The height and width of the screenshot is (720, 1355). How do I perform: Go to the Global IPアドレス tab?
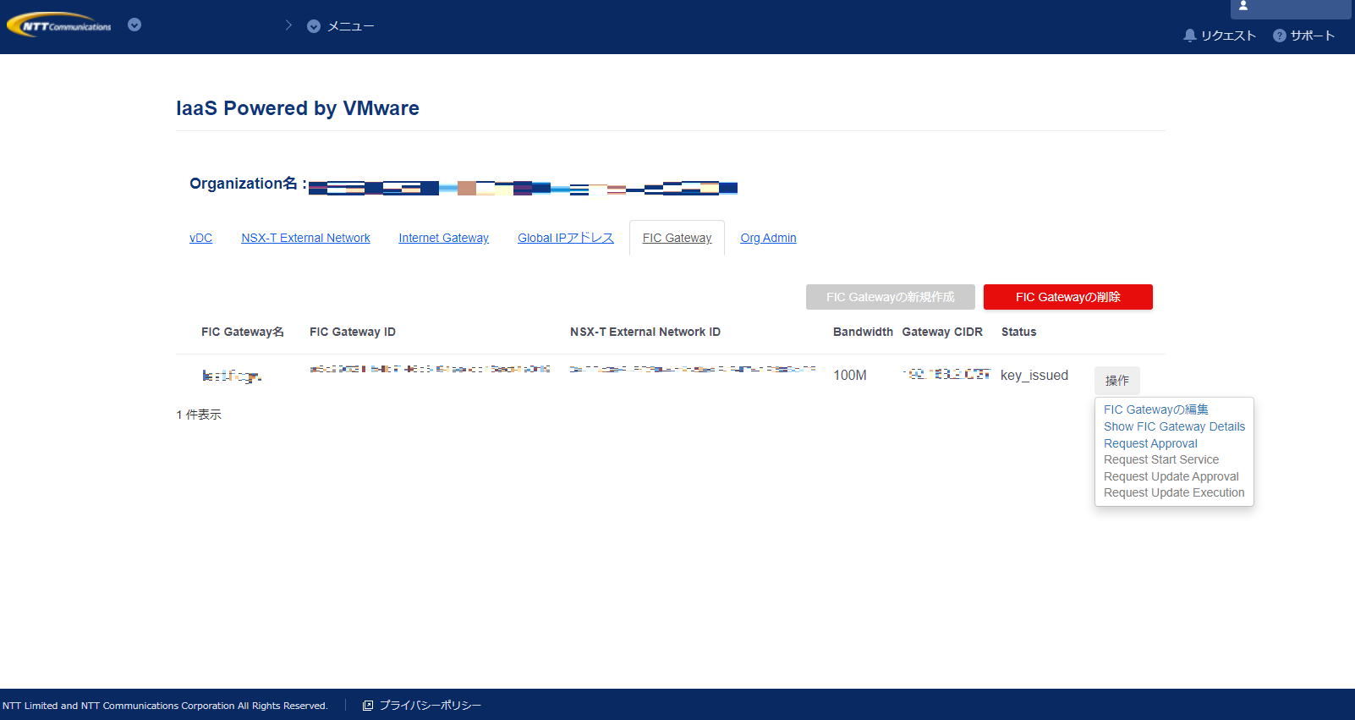point(566,238)
